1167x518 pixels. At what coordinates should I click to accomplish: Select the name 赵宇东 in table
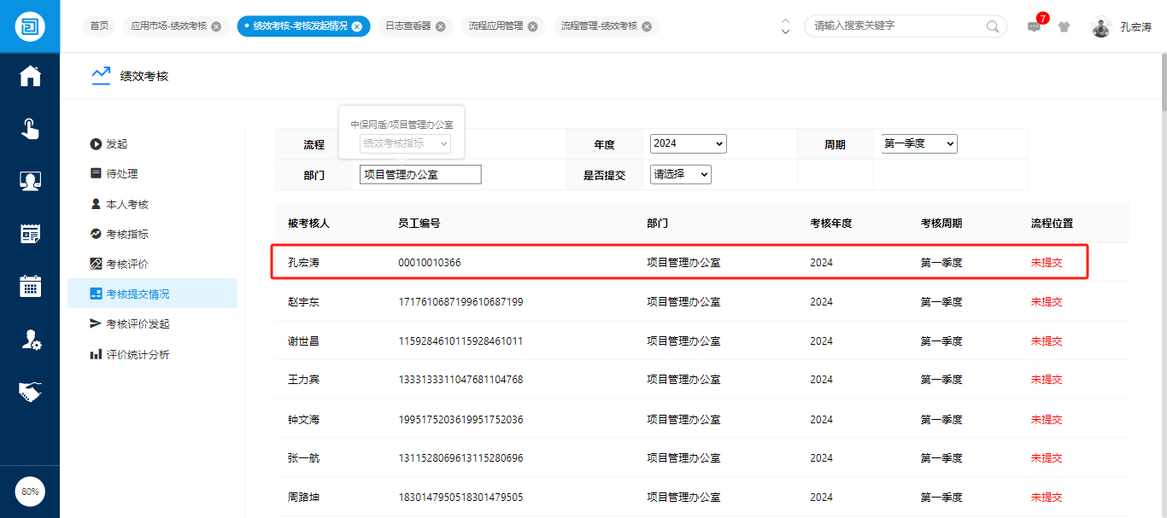pos(303,302)
